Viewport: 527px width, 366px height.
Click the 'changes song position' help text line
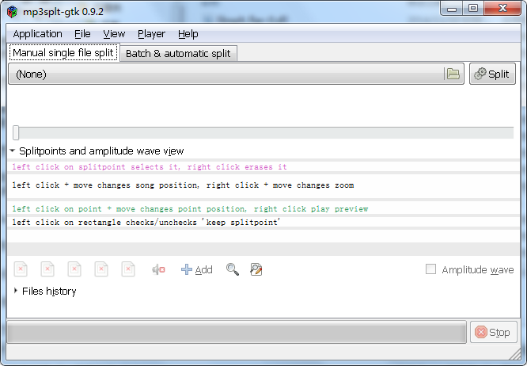(183, 185)
